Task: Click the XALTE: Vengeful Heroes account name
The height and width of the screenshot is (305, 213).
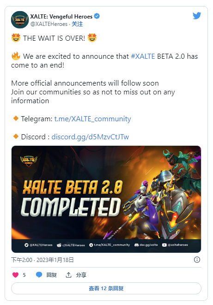Action: [61, 17]
